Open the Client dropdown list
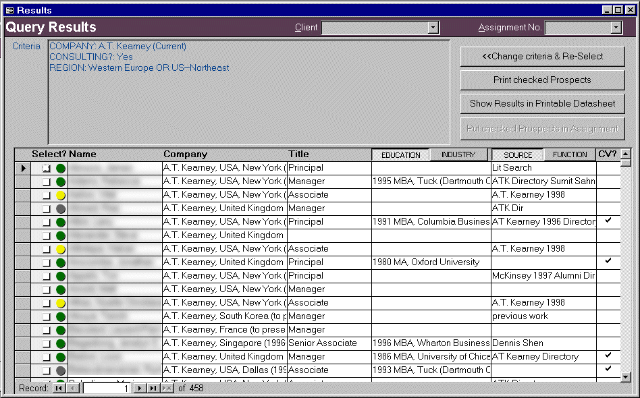This screenshot has width=640, height=398. point(433,28)
